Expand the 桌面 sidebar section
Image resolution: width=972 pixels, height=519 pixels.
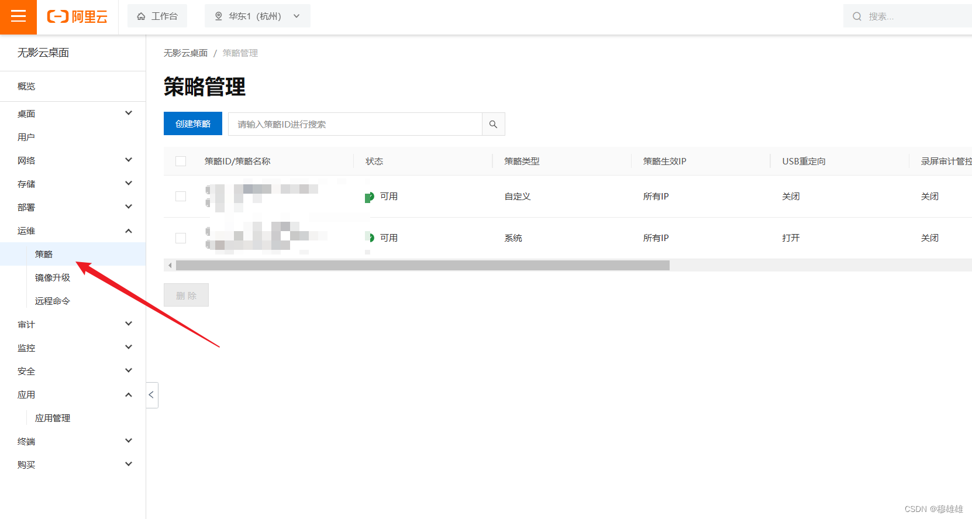tap(129, 113)
